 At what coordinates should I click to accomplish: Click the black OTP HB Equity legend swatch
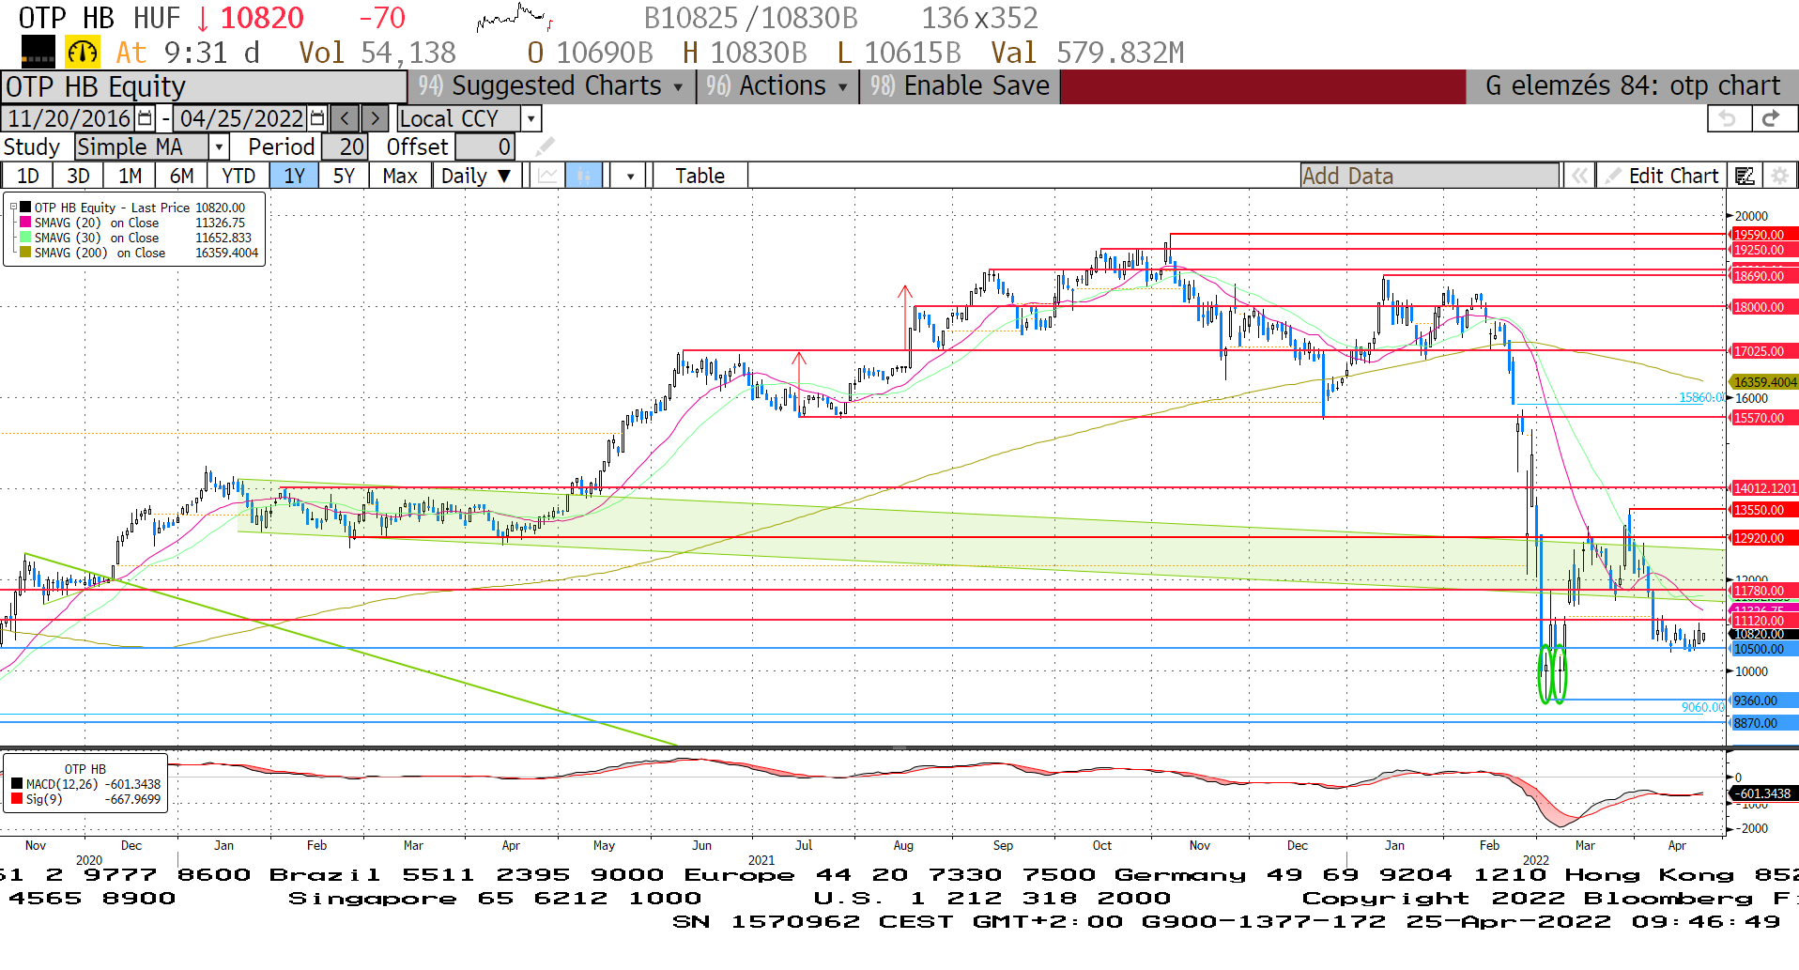(x=25, y=208)
